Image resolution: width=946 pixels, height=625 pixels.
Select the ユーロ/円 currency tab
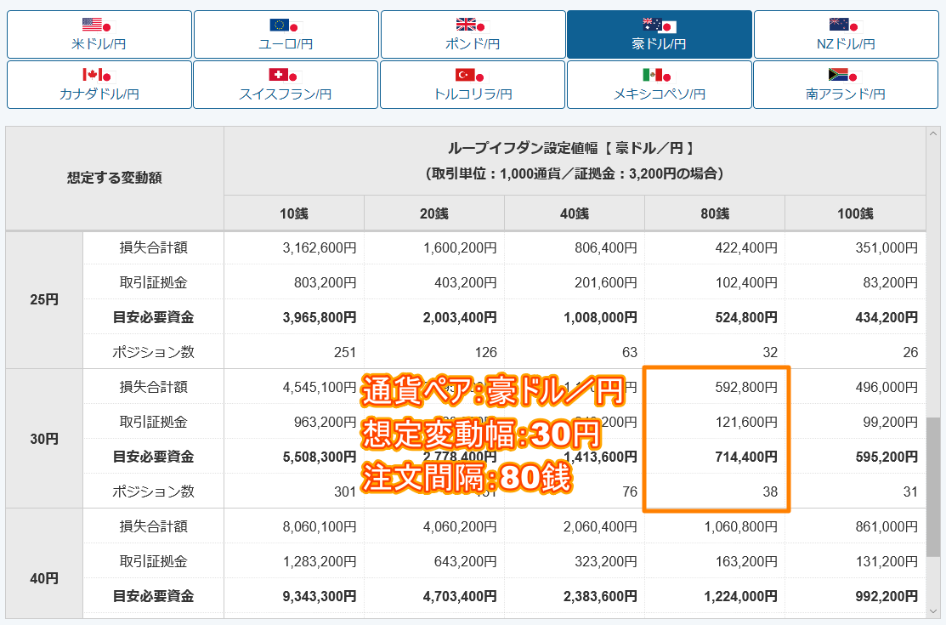click(x=286, y=34)
